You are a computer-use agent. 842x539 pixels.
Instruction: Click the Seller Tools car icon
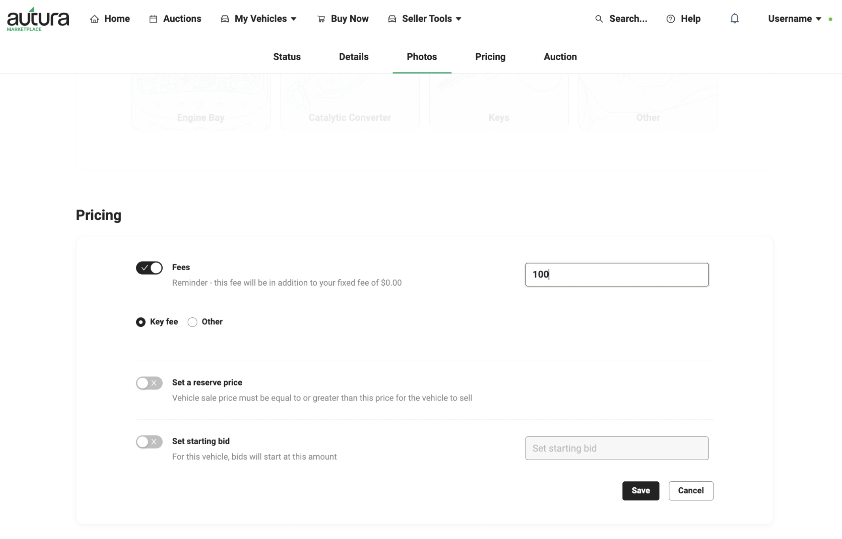(392, 19)
